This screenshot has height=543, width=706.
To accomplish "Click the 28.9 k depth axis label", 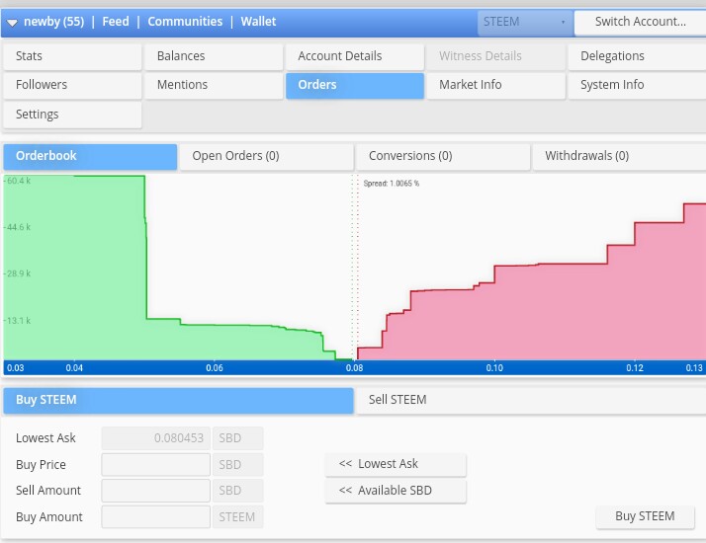I will click(19, 273).
